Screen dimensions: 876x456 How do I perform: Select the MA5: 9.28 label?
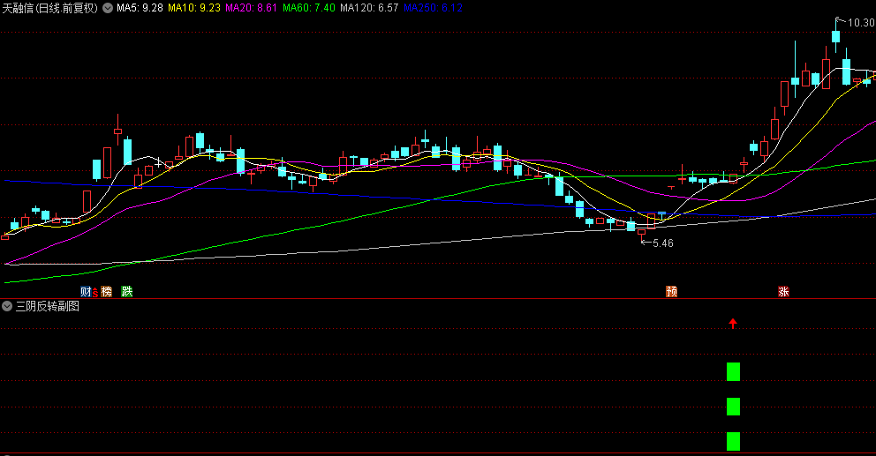[x=140, y=8]
